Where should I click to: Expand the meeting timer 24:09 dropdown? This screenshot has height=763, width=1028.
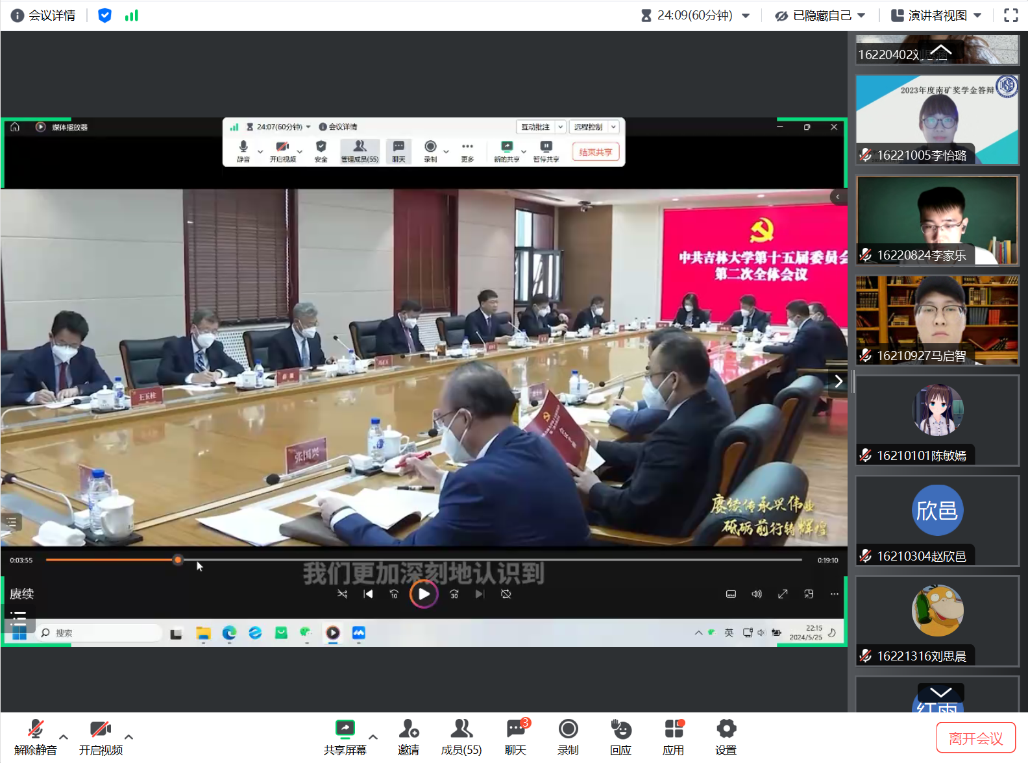[x=746, y=16]
